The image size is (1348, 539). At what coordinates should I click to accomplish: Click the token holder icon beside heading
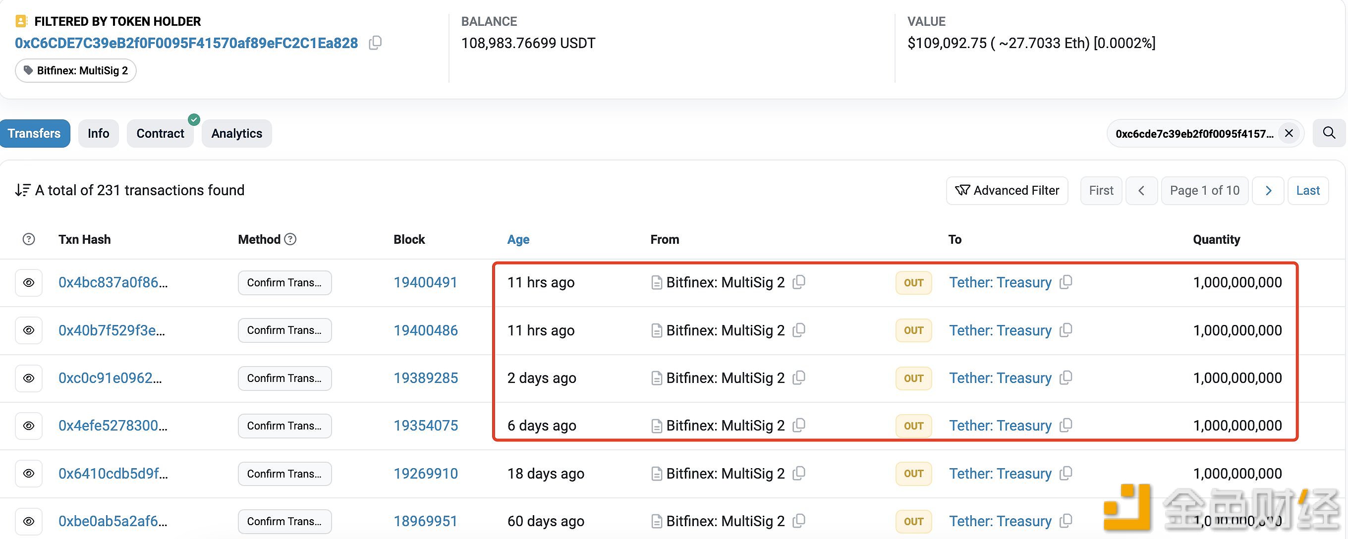tap(21, 21)
